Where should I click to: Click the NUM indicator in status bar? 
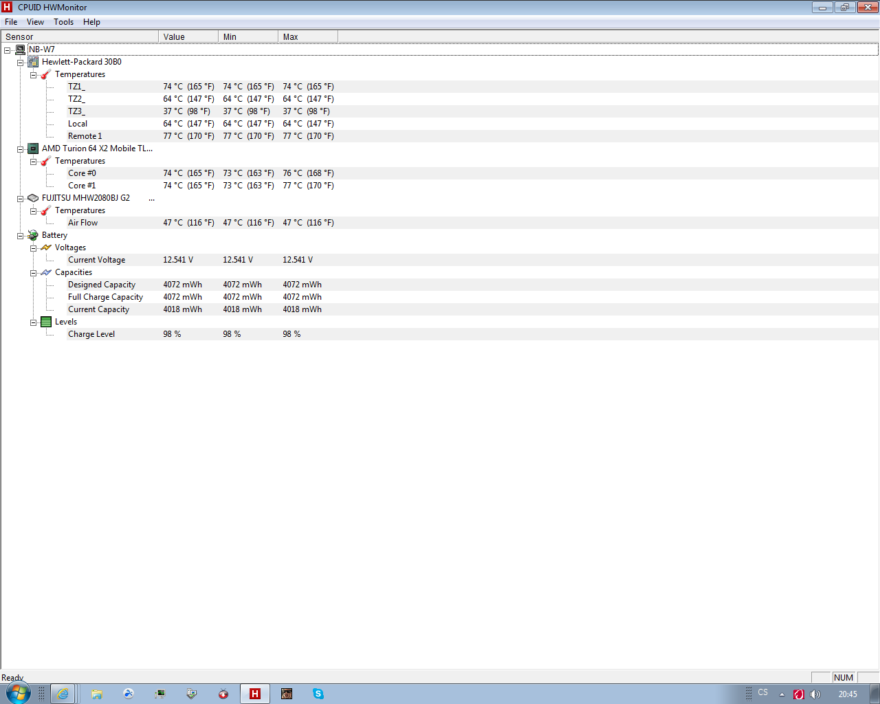point(844,677)
